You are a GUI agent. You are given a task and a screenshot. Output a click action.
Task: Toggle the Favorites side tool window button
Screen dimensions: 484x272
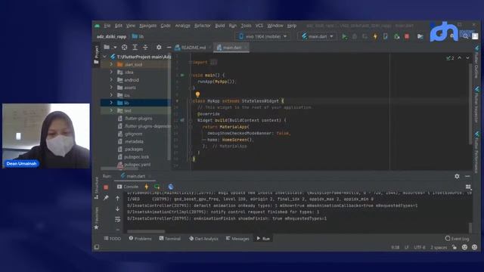click(96, 218)
